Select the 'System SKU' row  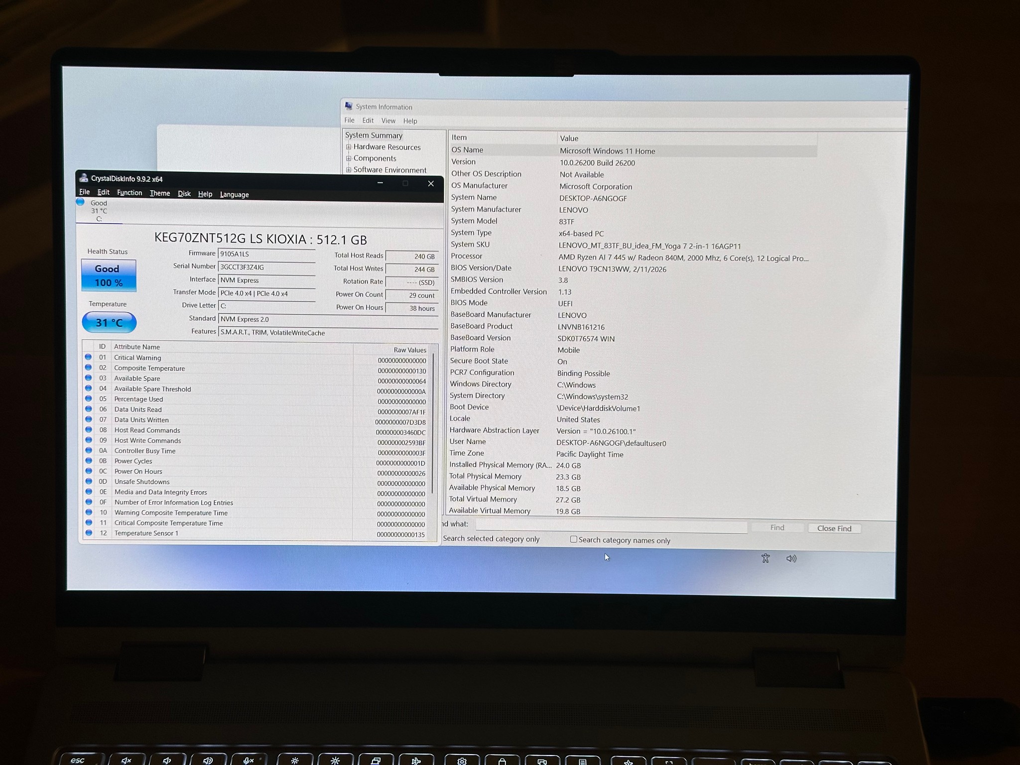click(x=632, y=245)
